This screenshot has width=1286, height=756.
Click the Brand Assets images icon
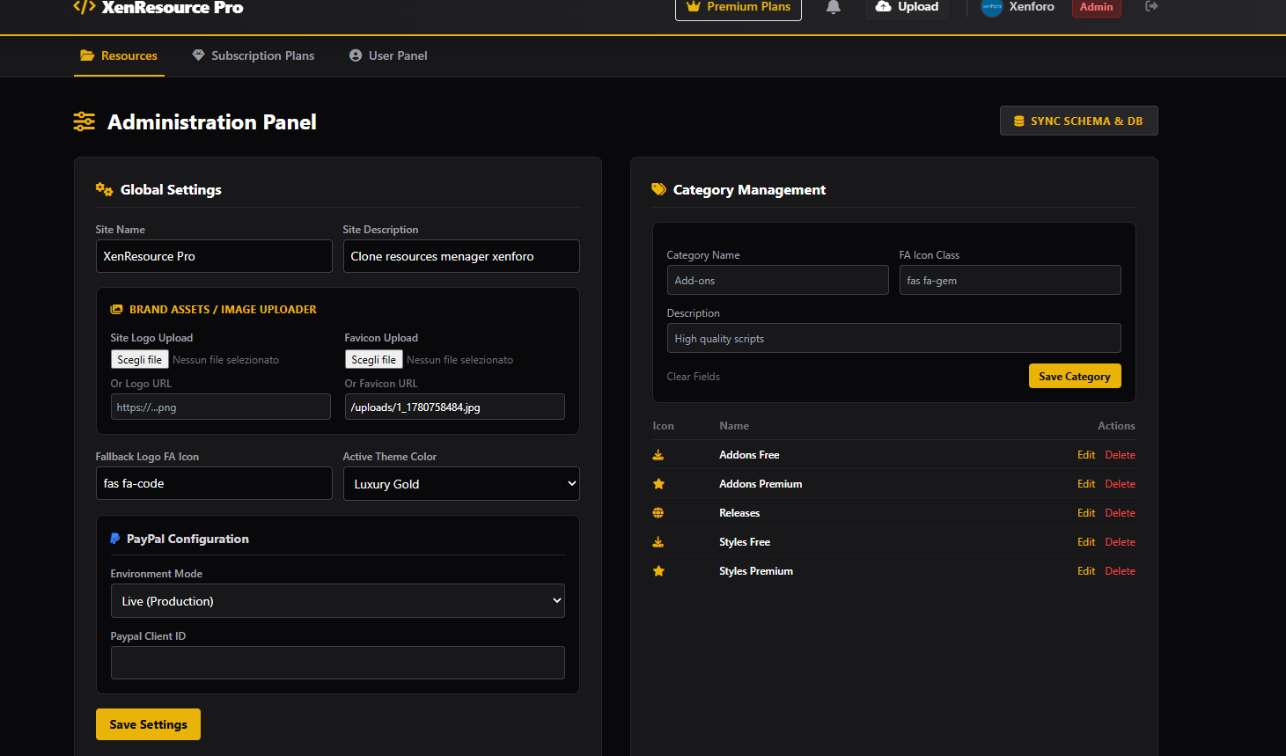pyautogui.click(x=116, y=310)
